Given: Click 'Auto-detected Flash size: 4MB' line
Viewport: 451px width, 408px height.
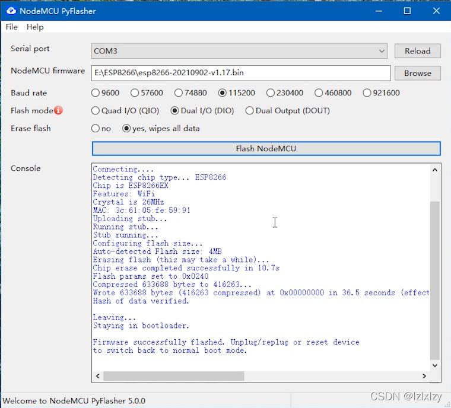Looking at the screenshot, I should point(157,251).
